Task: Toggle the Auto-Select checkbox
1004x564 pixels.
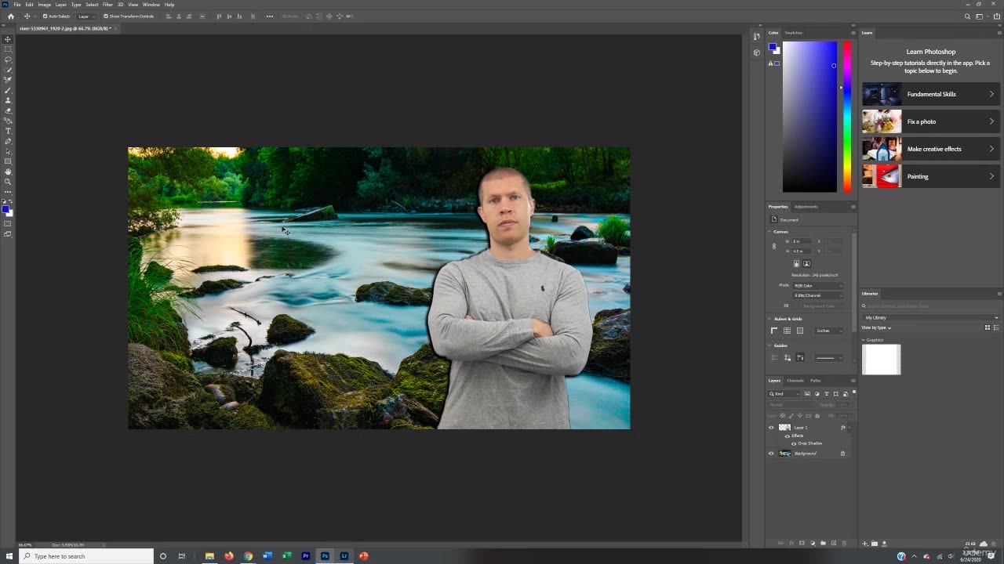Action: (x=45, y=16)
